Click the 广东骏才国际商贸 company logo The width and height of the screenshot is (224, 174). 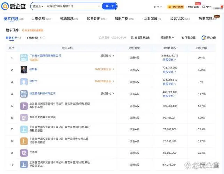coord(24,58)
